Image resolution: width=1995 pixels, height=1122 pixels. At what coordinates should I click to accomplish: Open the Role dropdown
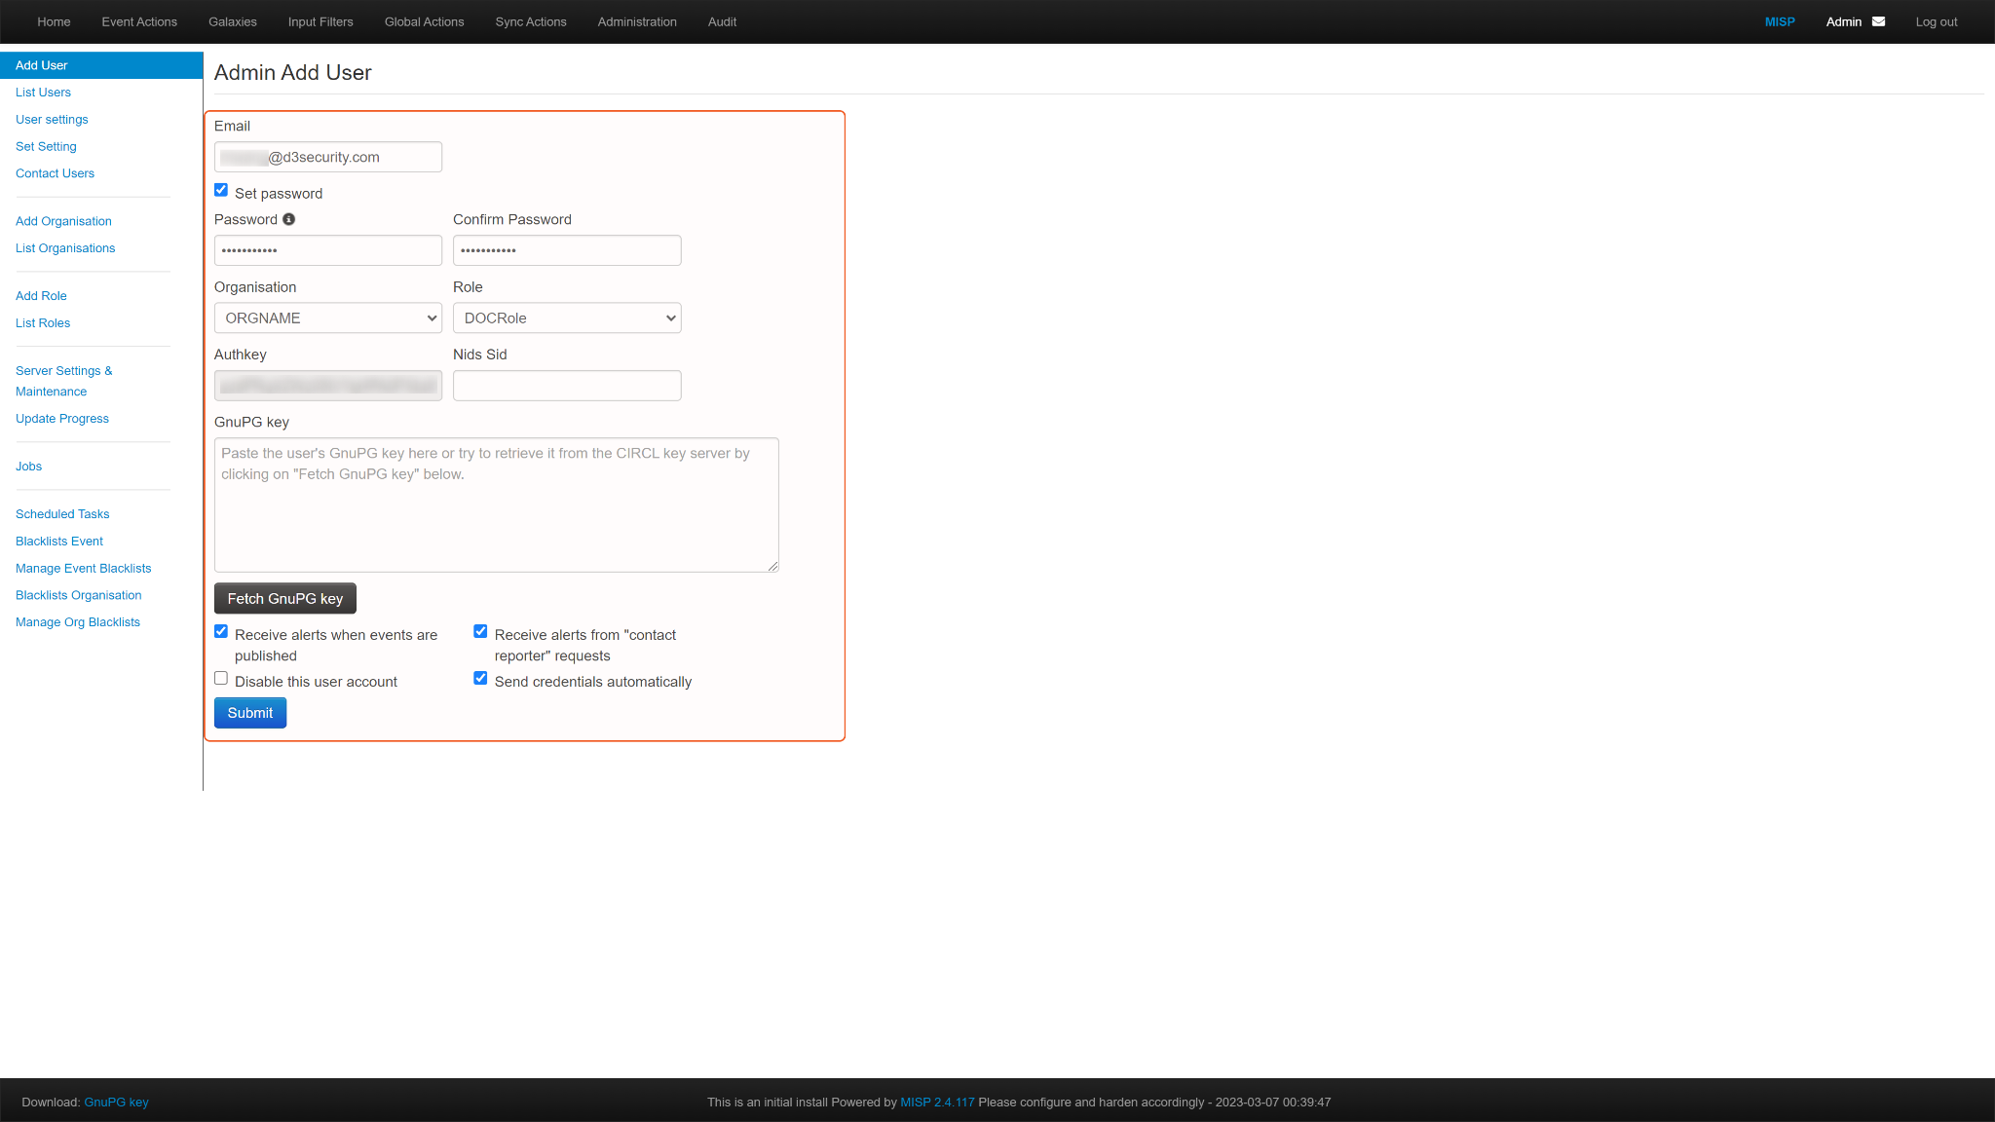[x=566, y=318]
